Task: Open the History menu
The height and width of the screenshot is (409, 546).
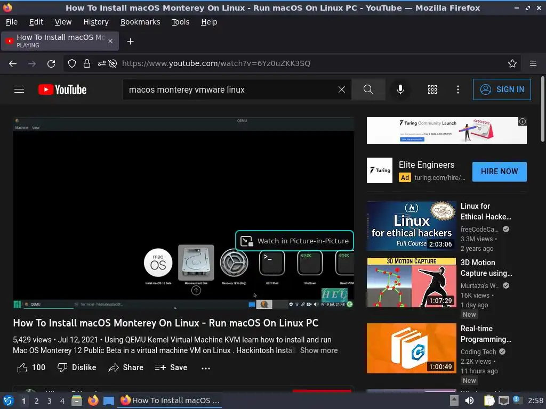Action: (x=96, y=22)
